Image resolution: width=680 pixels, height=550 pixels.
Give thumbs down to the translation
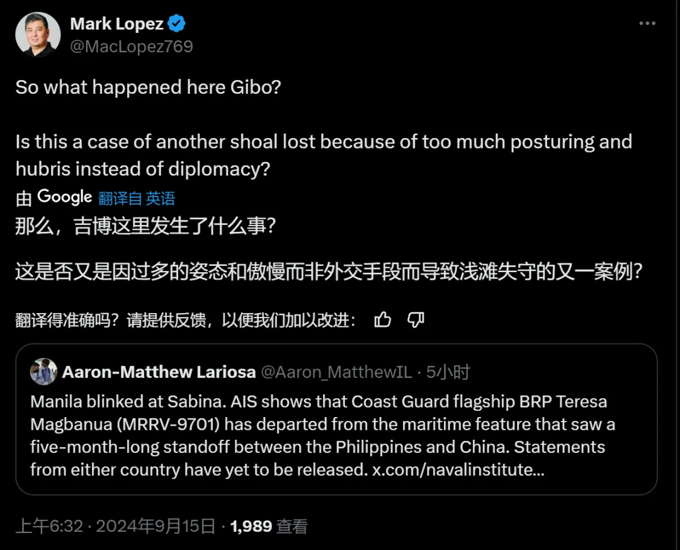tap(416, 320)
